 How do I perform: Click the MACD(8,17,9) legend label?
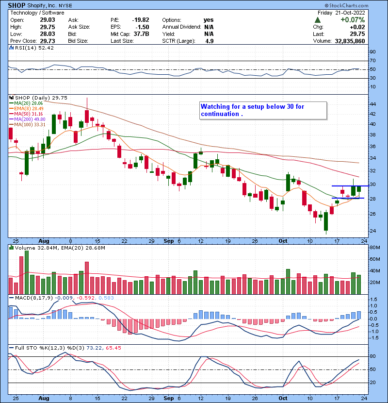34,298
